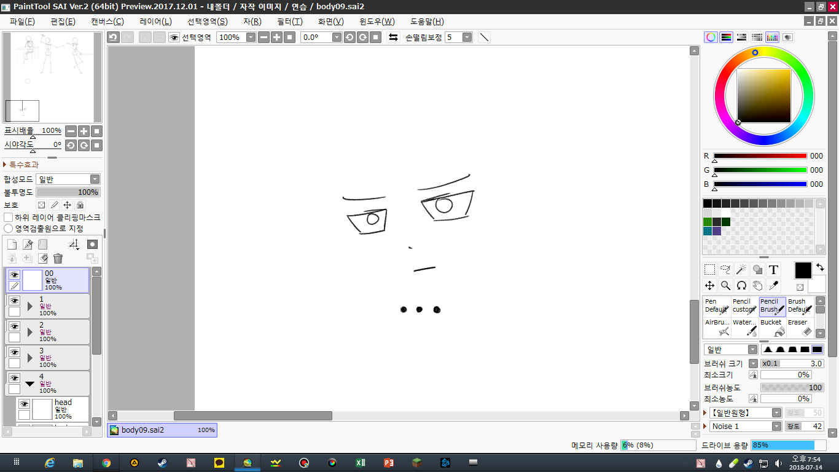The width and height of the screenshot is (839, 472).
Task: Activate the eyedropper color picker tool
Action: (773, 286)
